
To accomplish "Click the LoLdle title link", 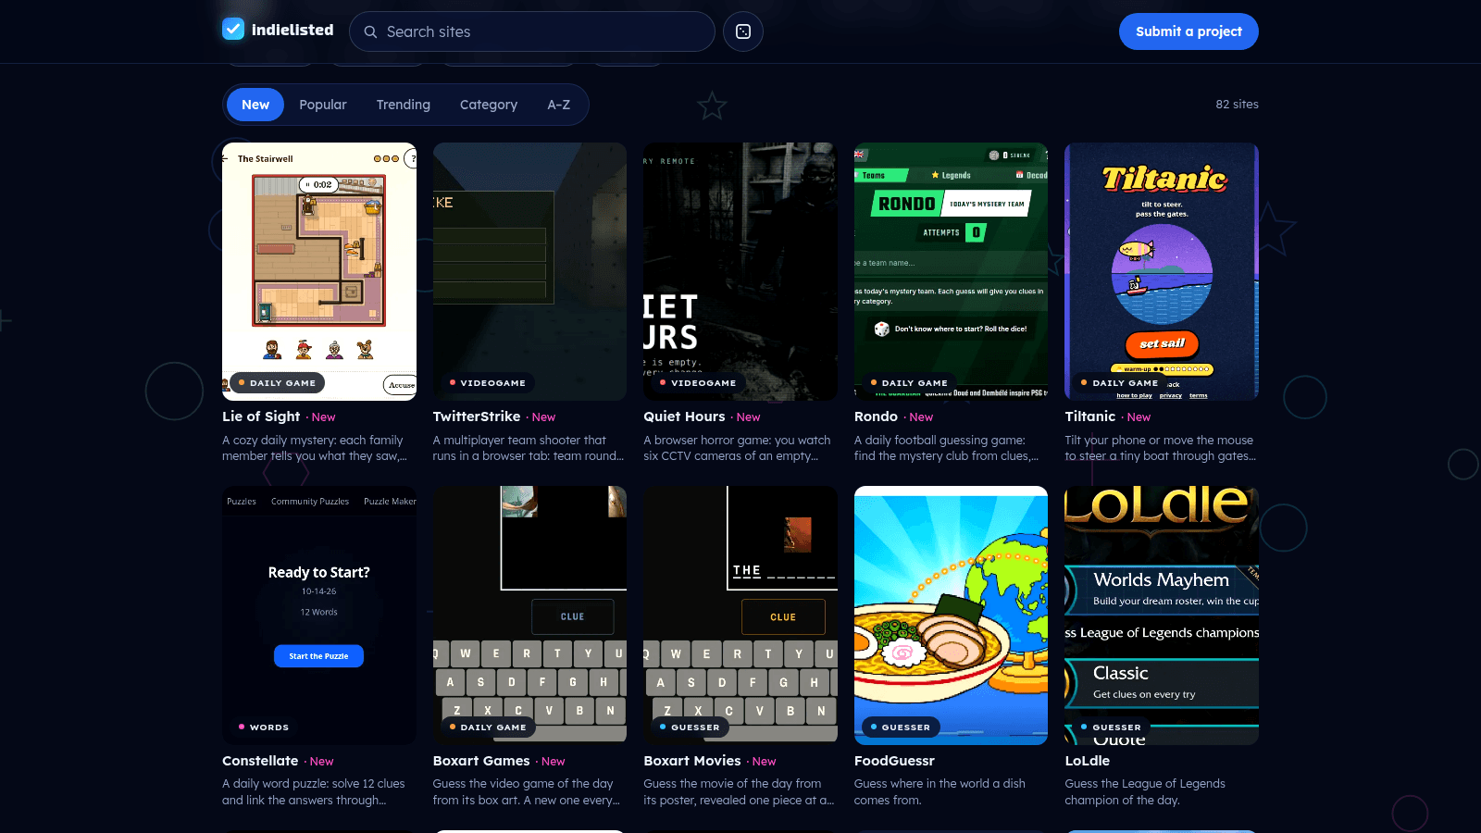I will [x=1087, y=761].
